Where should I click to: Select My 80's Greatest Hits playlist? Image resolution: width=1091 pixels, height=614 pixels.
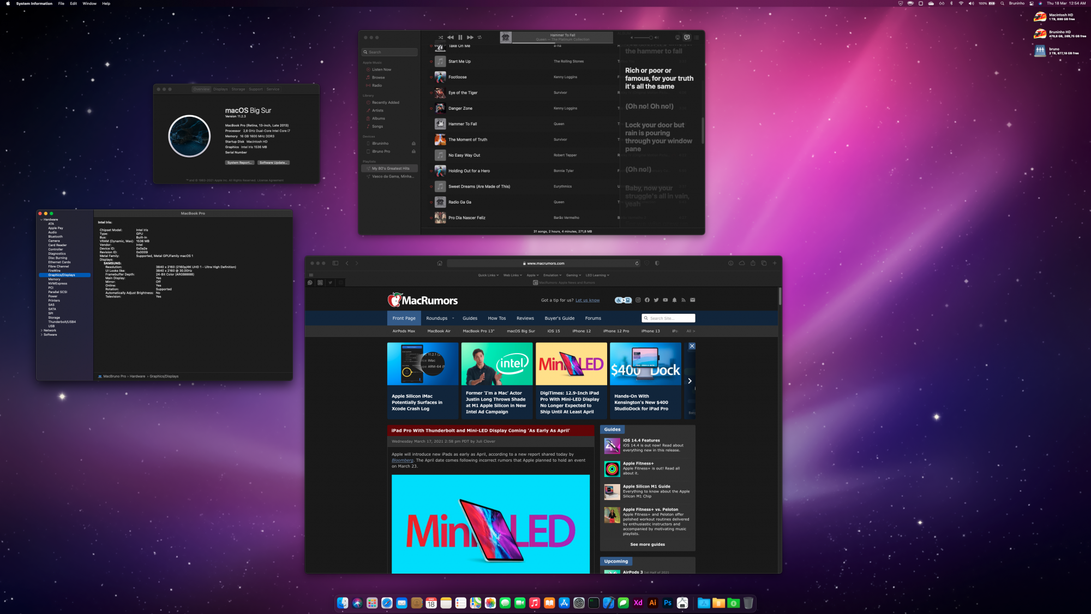coord(390,169)
